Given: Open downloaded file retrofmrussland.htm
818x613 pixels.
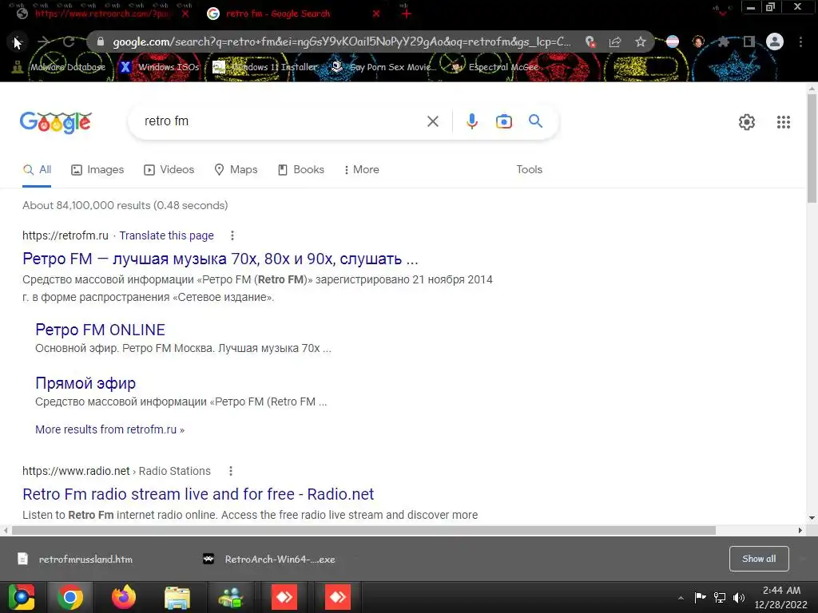Looking at the screenshot, I should [x=76, y=560].
